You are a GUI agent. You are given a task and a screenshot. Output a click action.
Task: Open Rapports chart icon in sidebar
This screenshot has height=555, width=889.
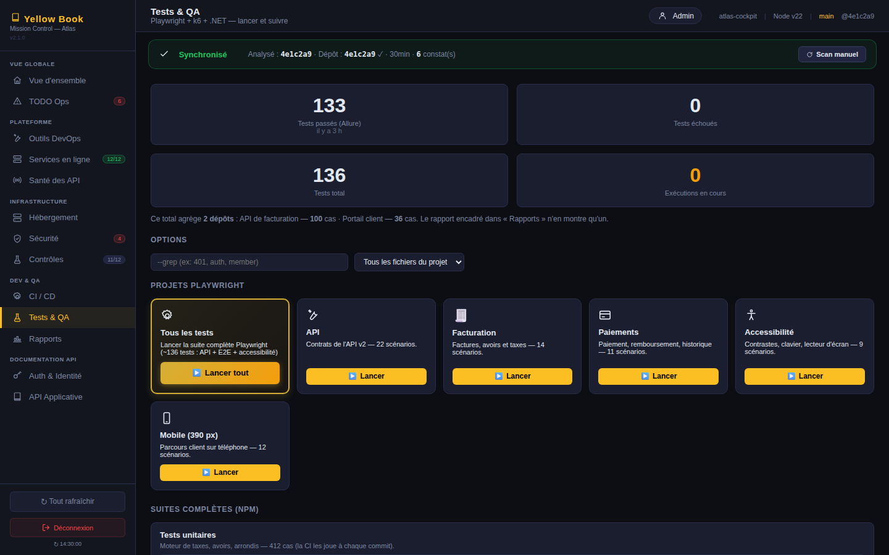17,339
